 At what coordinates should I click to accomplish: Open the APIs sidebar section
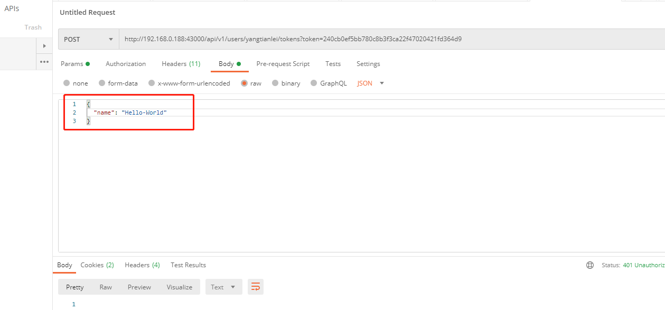(x=12, y=9)
